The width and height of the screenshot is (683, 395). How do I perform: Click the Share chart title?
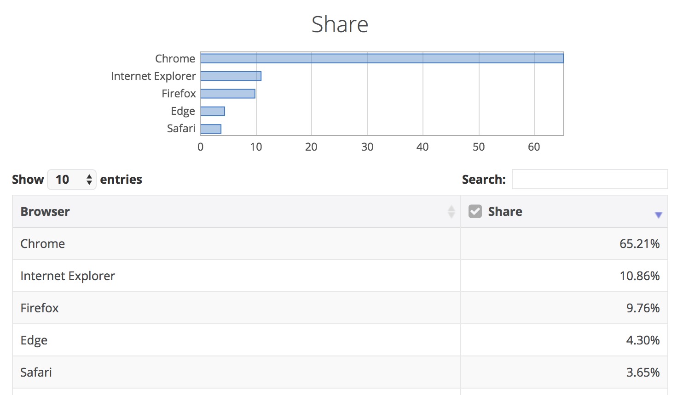(x=340, y=24)
